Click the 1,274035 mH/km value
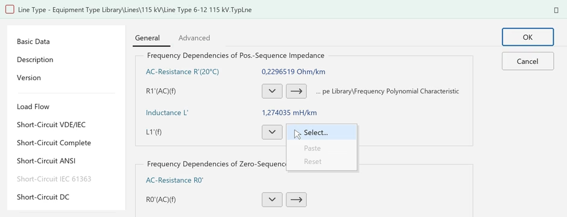 tap(289, 113)
